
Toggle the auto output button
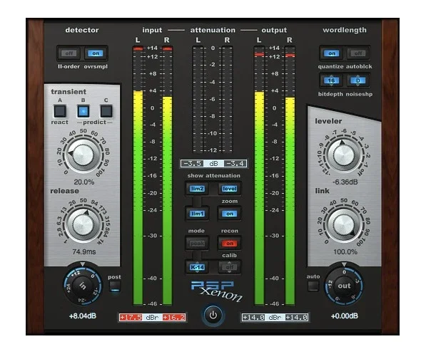point(313,286)
